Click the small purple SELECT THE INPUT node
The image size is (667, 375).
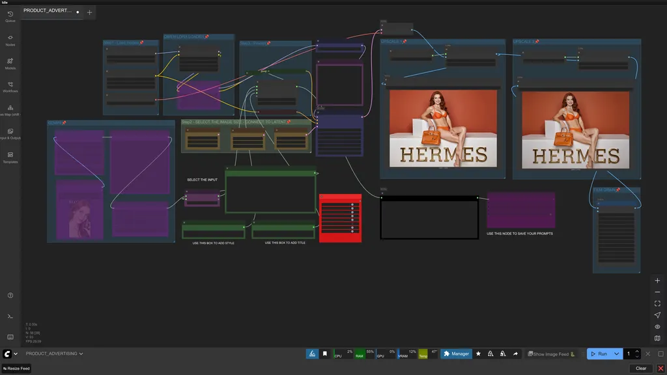pos(202,198)
